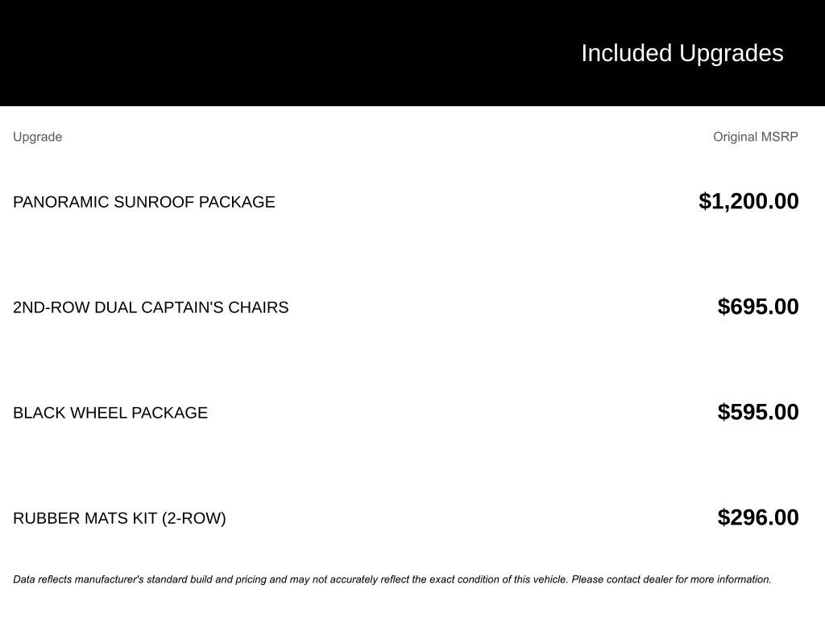Click the word 'MSRP' in column header
This screenshot has width=825, height=618.
click(x=779, y=137)
